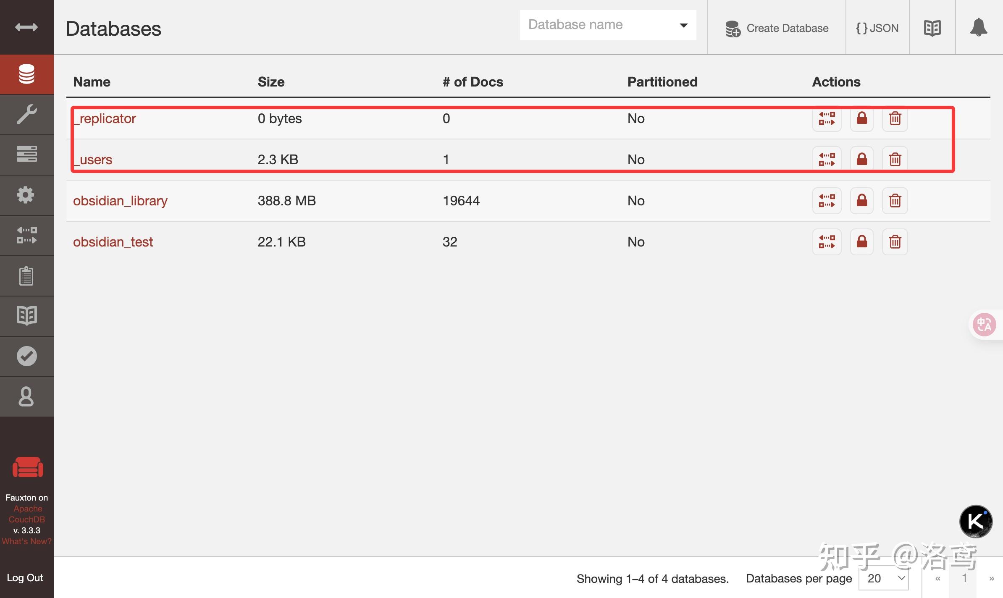
Task: Replicate the _users database
Action: (x=827, y=160)
